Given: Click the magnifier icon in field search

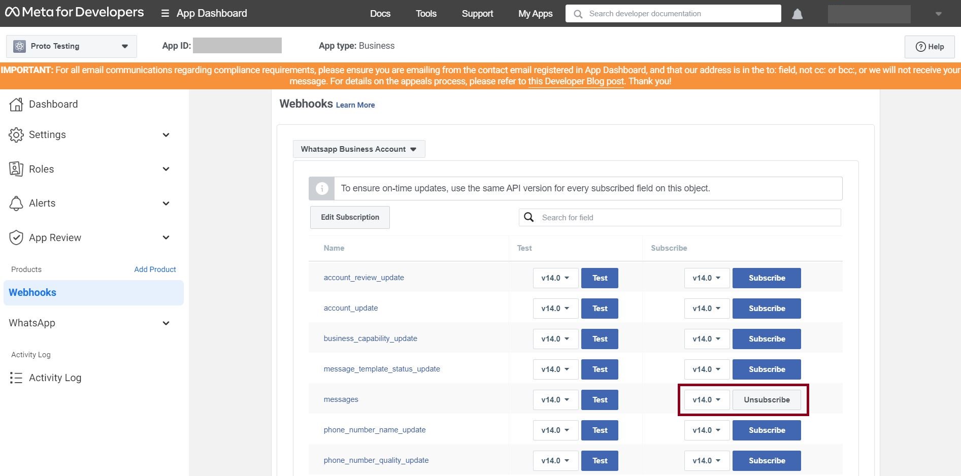Looking at the screenshot, I should [529, 217].
